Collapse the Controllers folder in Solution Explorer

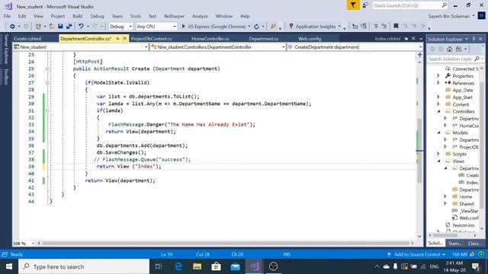point(439,111)
